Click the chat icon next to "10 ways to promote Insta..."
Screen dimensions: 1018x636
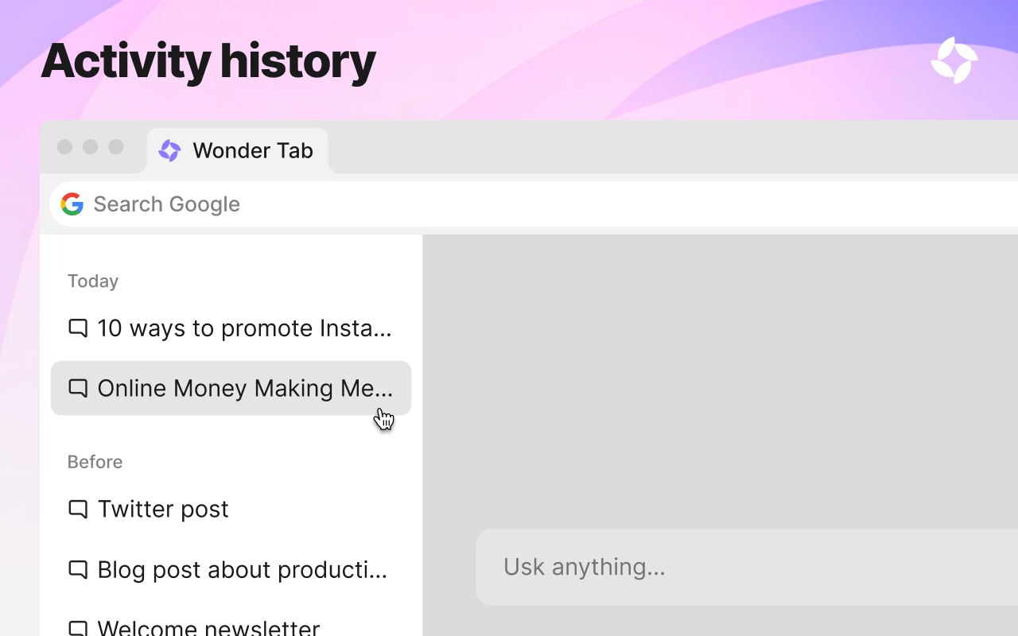tap(77, 328)
